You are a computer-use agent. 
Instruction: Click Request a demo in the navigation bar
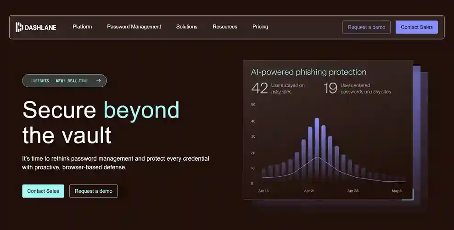(x=366, y=27)
